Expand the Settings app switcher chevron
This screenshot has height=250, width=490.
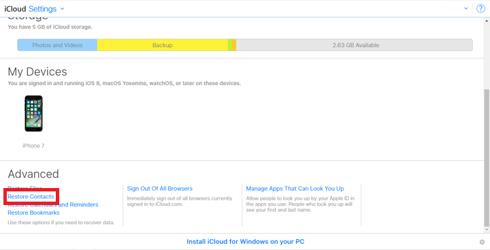click(62, 9)
